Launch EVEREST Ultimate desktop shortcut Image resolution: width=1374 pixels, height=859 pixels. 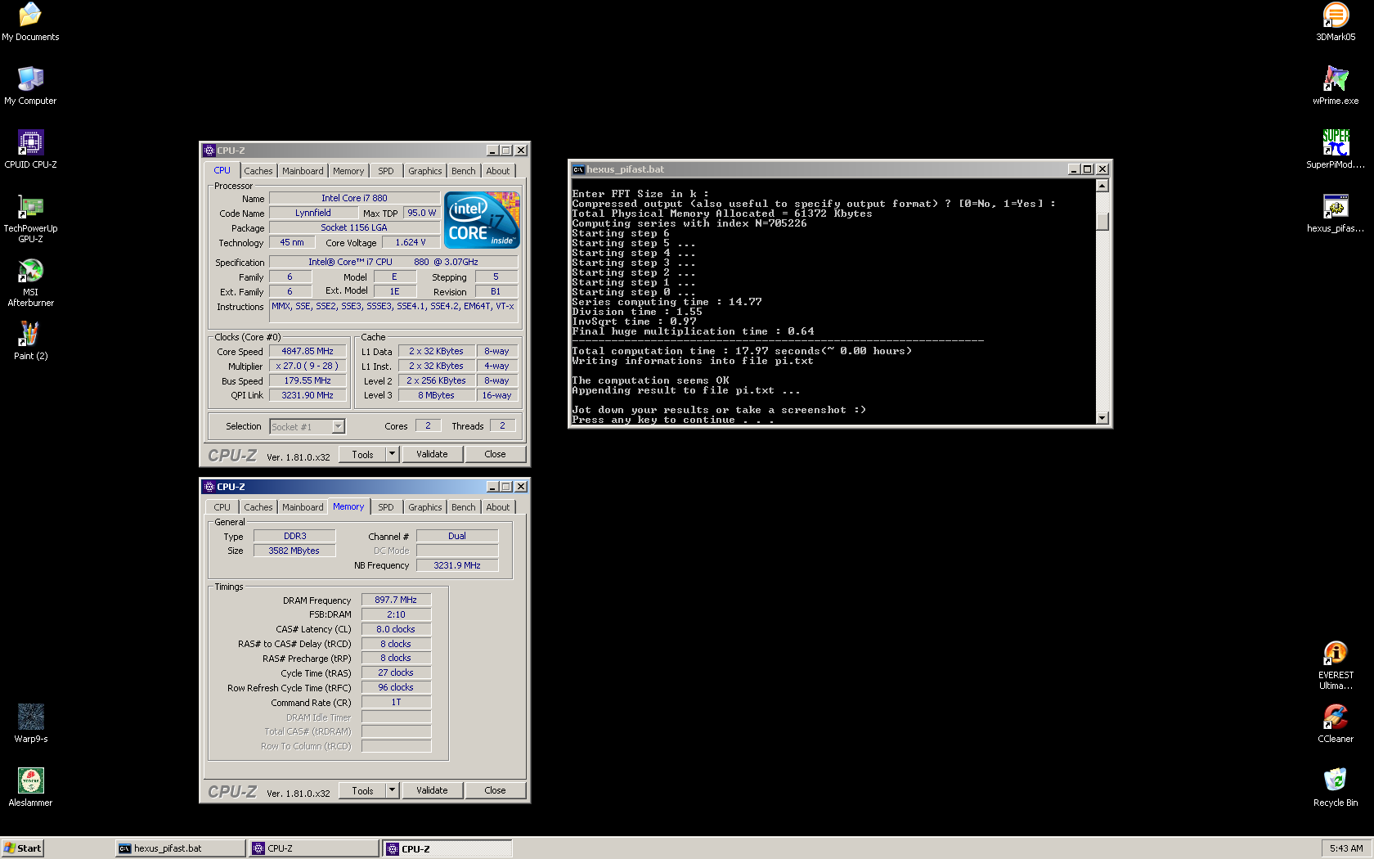[1336, 665]
